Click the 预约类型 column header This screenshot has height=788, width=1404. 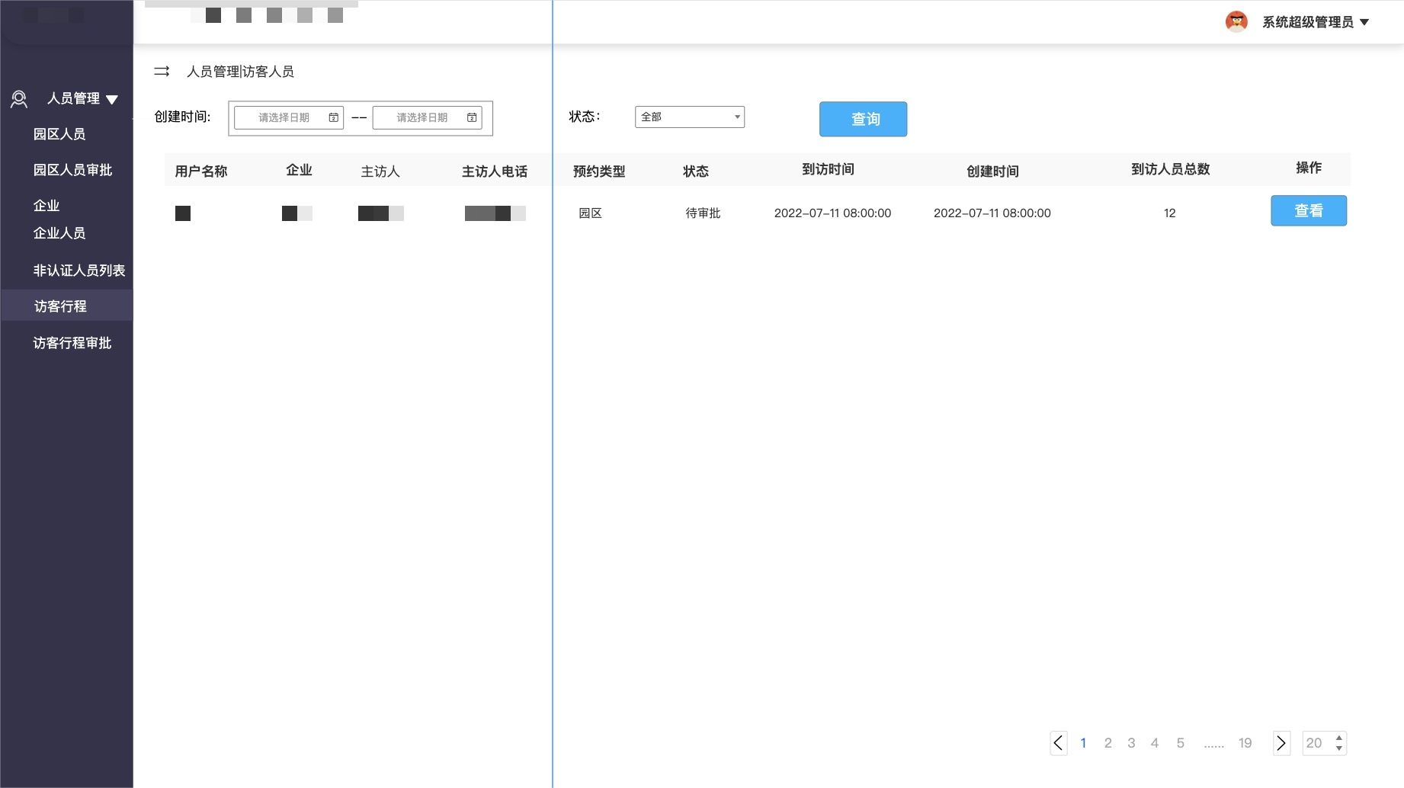[599, 171]
